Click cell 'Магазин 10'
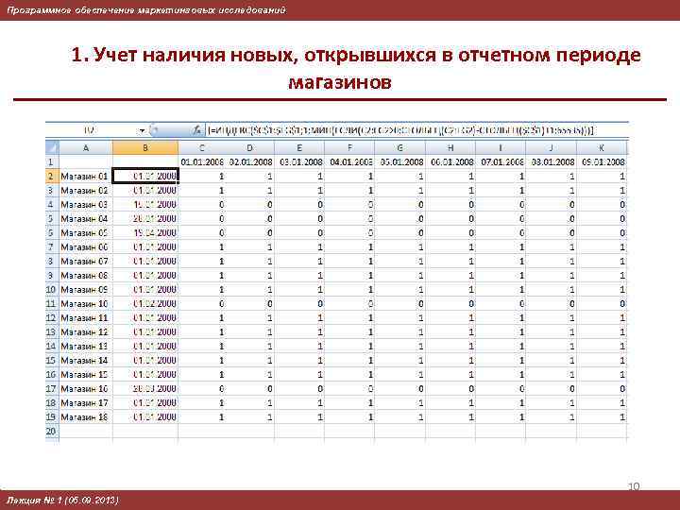Viewport: 680px width, 510px height. coord(85,303)
